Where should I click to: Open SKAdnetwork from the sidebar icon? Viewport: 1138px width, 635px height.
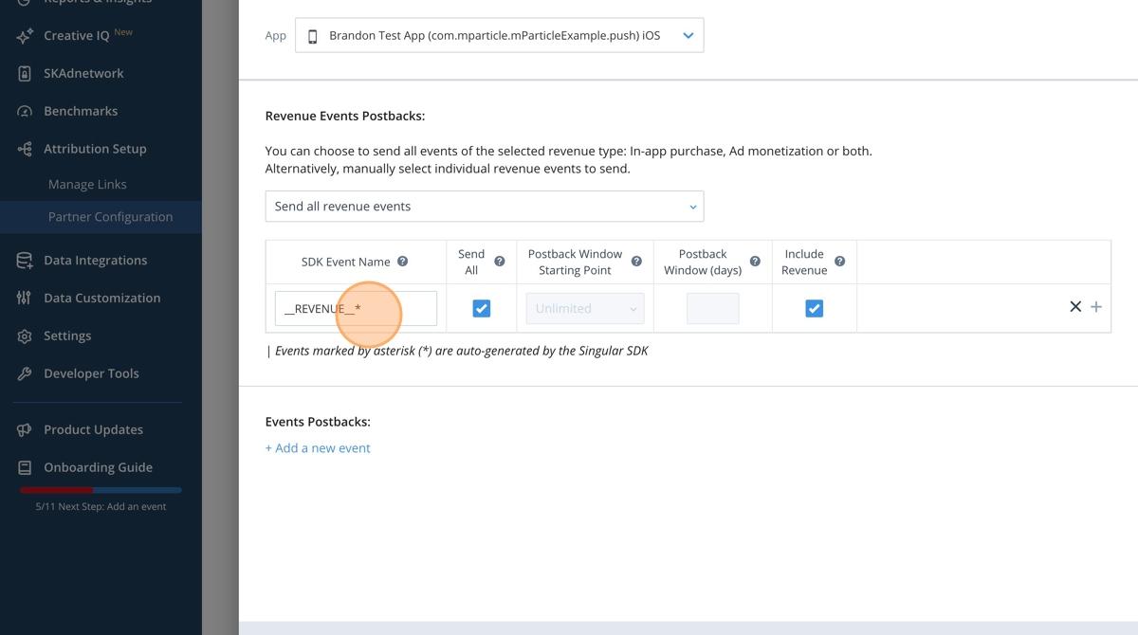tap(27, 73)
